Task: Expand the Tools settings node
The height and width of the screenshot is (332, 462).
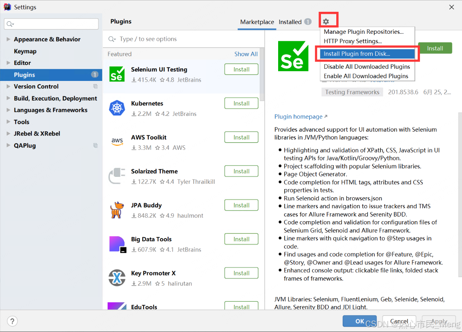Action: coord(8,122)
